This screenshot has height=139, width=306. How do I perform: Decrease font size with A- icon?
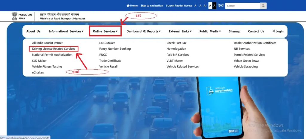click(196, 6)
